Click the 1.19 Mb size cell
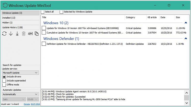Image resolution: width=191 pixels, height=107 pixels. click(x=180, y=44)
